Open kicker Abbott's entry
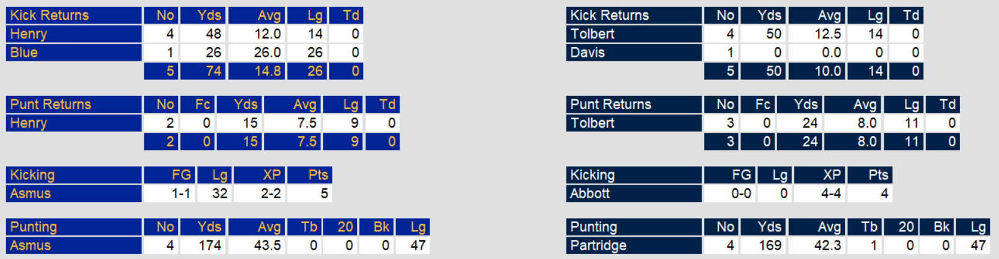Viewport: 999px width, 259px height. [x=590, y=194]
